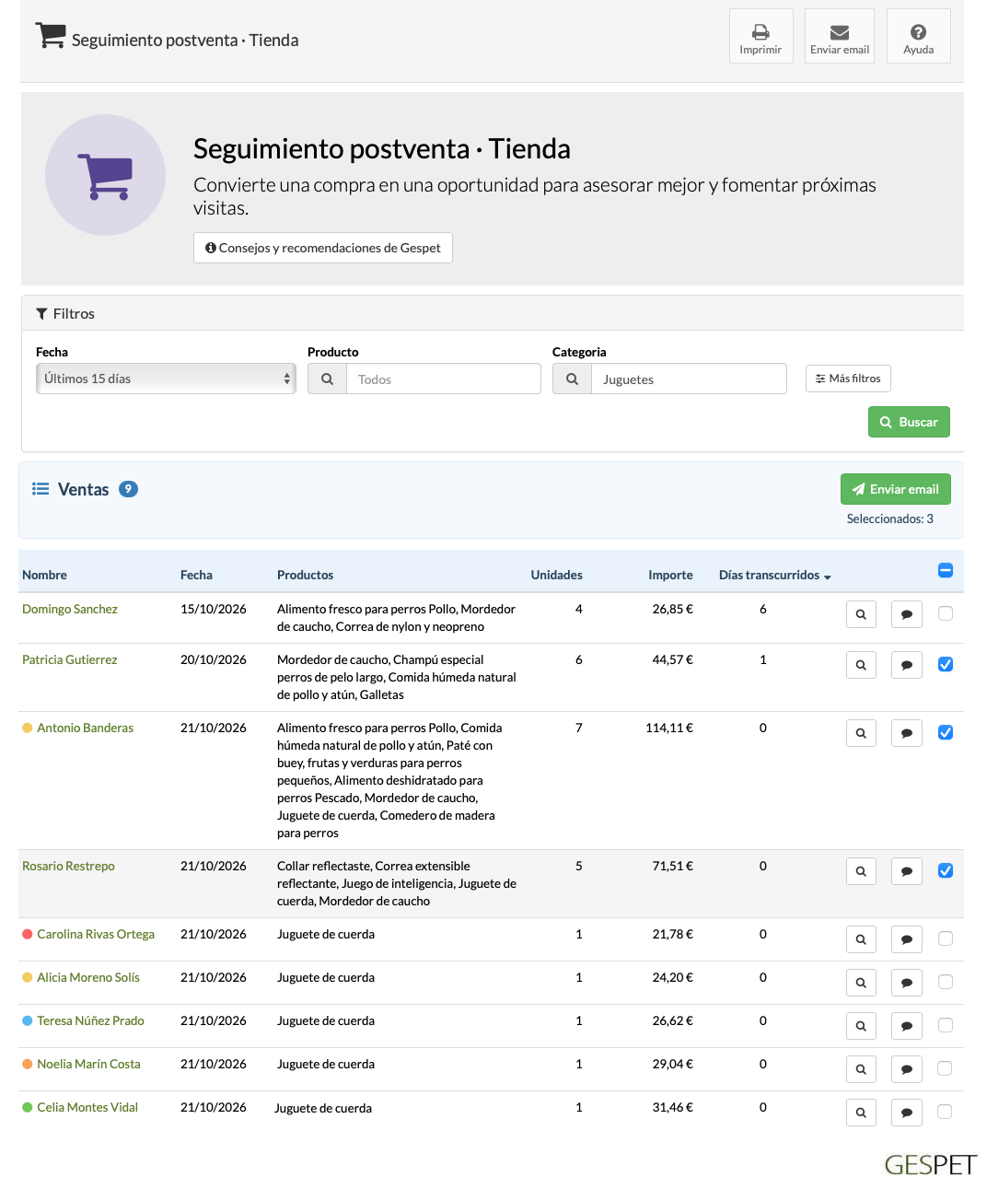Click the Ventas list icon
This screenshot has height=1189, width=987.
(41, 489)
